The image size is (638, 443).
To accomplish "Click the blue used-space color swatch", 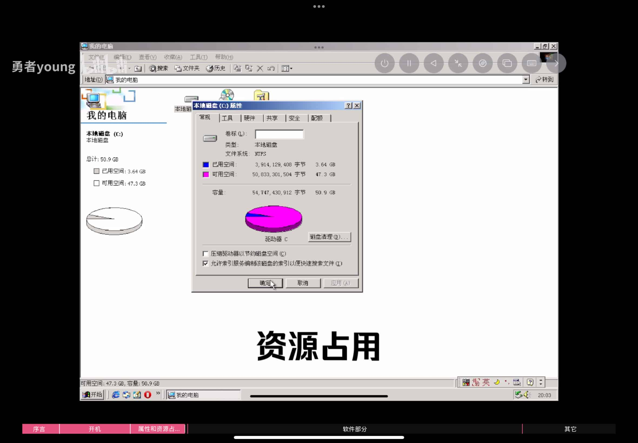I will (x=205, y=165).
